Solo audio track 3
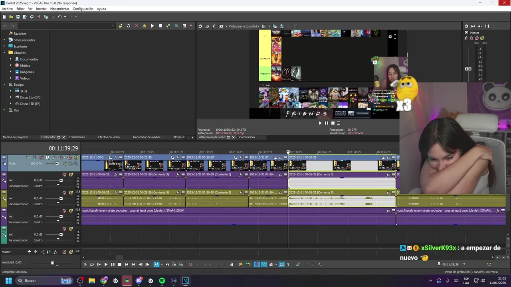The width and height of the screenshot is (511, 287). pos(71,193)
